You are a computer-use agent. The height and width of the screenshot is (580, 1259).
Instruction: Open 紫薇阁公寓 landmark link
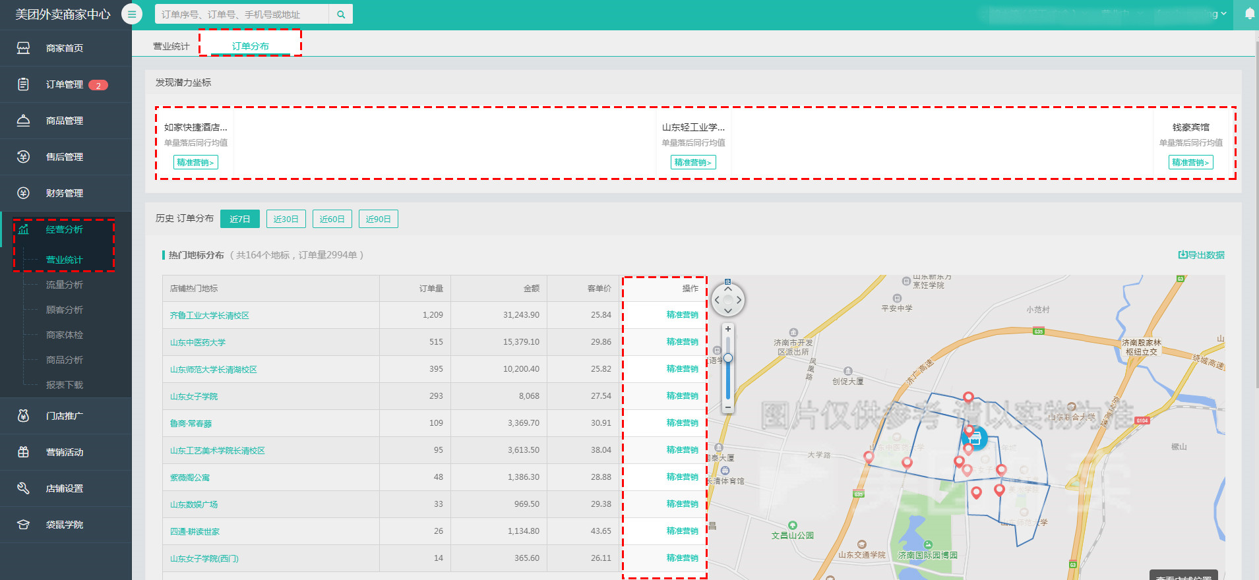click(x=189, y=478)
